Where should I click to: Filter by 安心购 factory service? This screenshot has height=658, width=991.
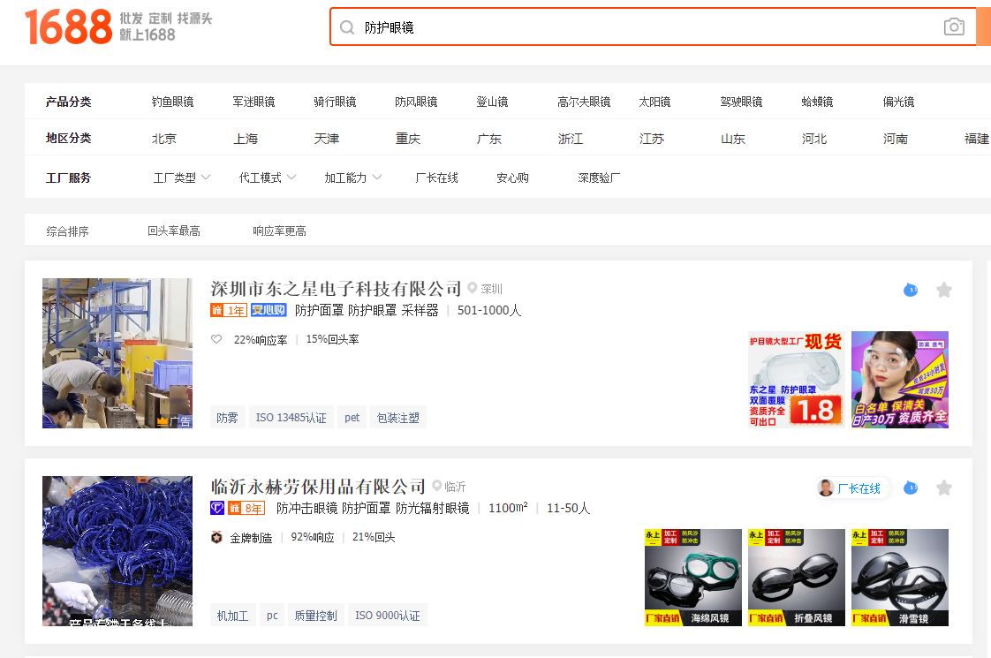(x=512, y=178)
